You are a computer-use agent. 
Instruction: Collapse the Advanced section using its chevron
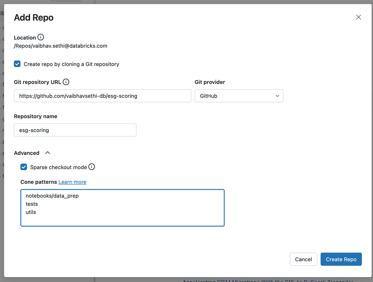click(x=47, y=153)
